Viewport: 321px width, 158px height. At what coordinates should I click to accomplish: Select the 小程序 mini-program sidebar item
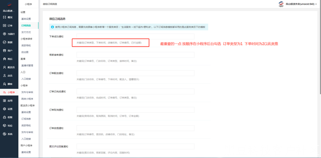9,92
